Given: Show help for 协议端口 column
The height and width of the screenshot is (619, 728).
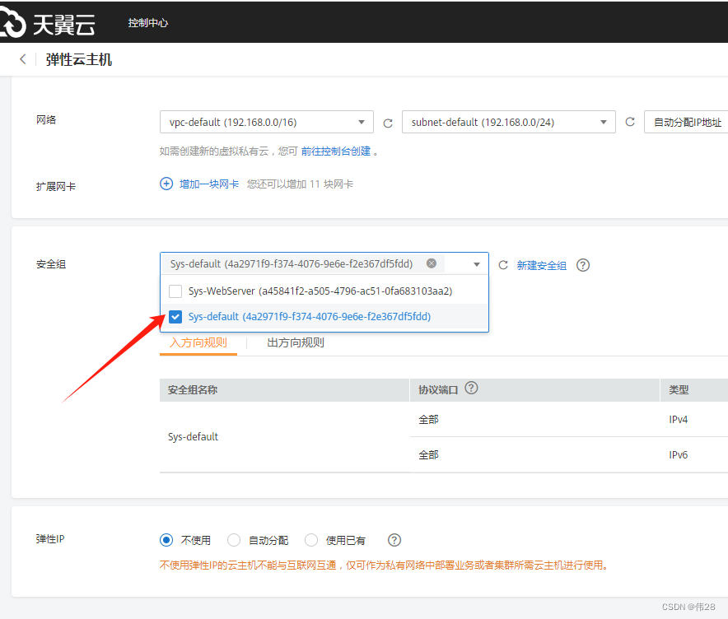Looking at the screenshot, I should pos(472,389).
